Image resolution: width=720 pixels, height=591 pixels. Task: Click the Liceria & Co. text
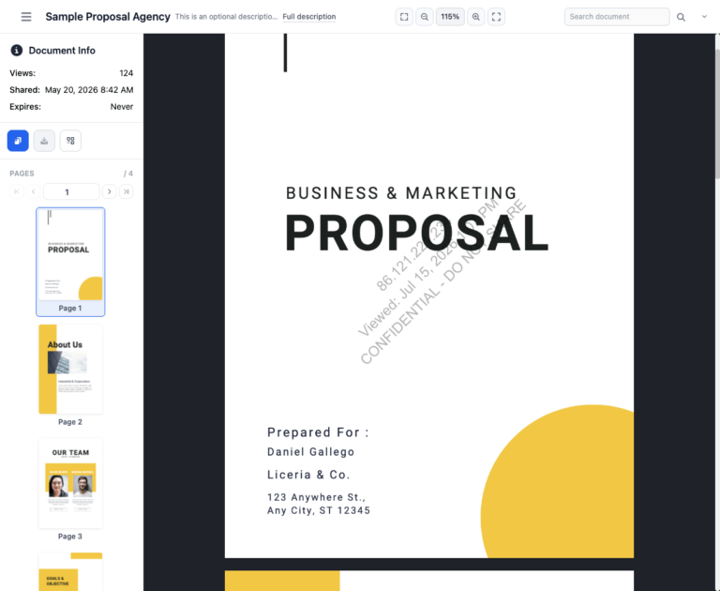[x=308, y=475]
